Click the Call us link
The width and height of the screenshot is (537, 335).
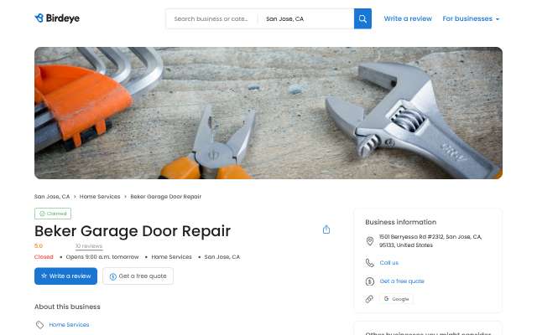click(389, 262)
